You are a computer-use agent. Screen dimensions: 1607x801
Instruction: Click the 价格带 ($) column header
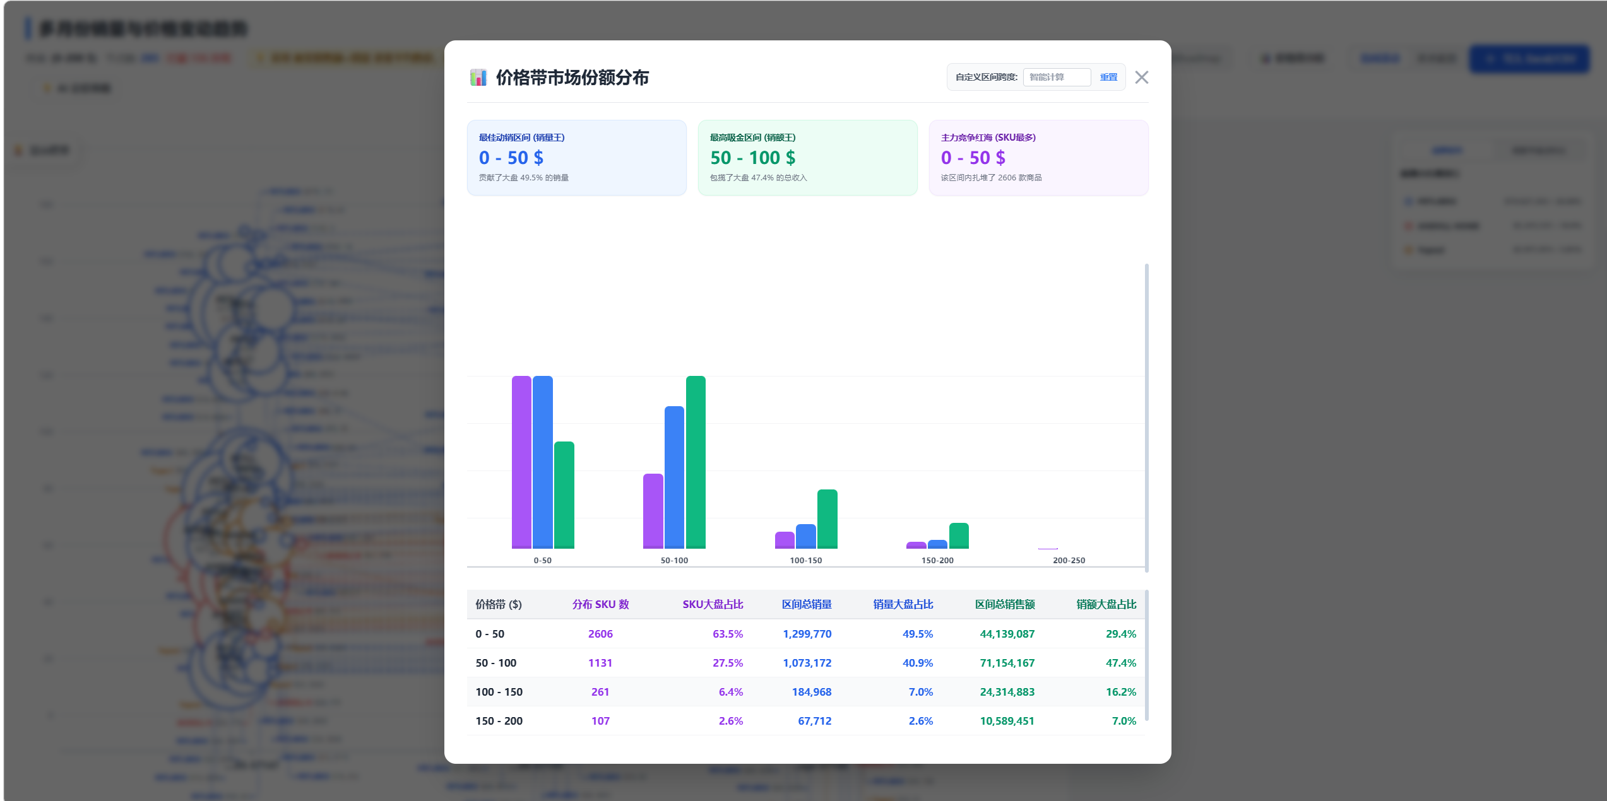coord(499,604)
